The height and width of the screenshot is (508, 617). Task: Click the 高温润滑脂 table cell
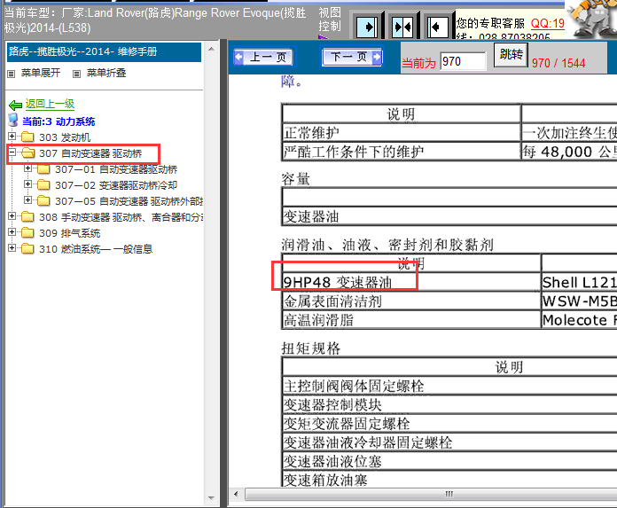pos(411,320)
